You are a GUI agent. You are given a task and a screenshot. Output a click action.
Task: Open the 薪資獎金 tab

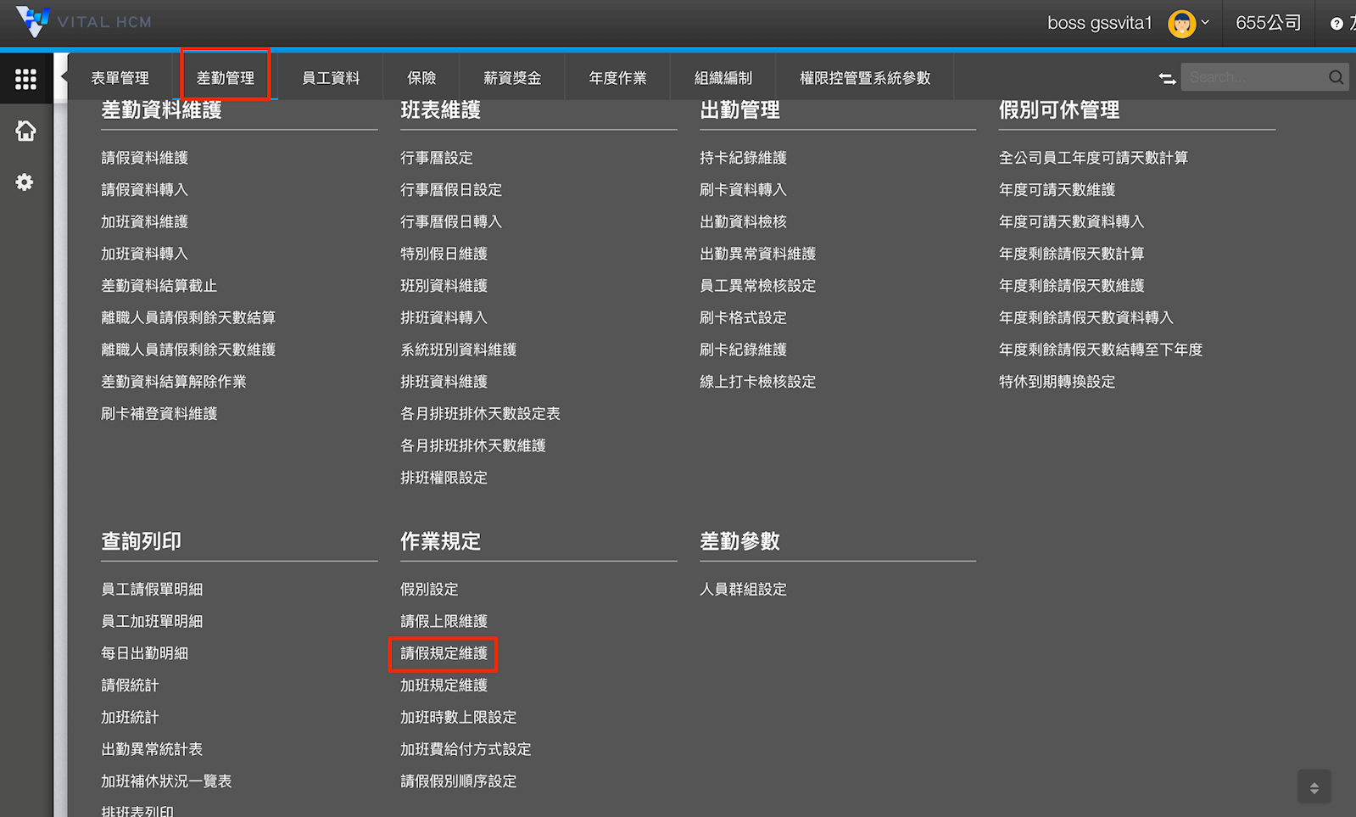(x=512, y=78)
